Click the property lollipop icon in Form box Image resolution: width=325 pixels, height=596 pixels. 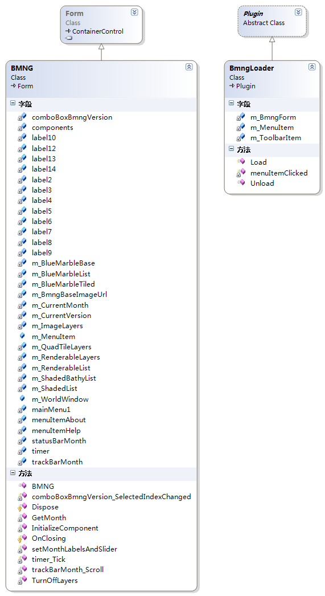69,38
